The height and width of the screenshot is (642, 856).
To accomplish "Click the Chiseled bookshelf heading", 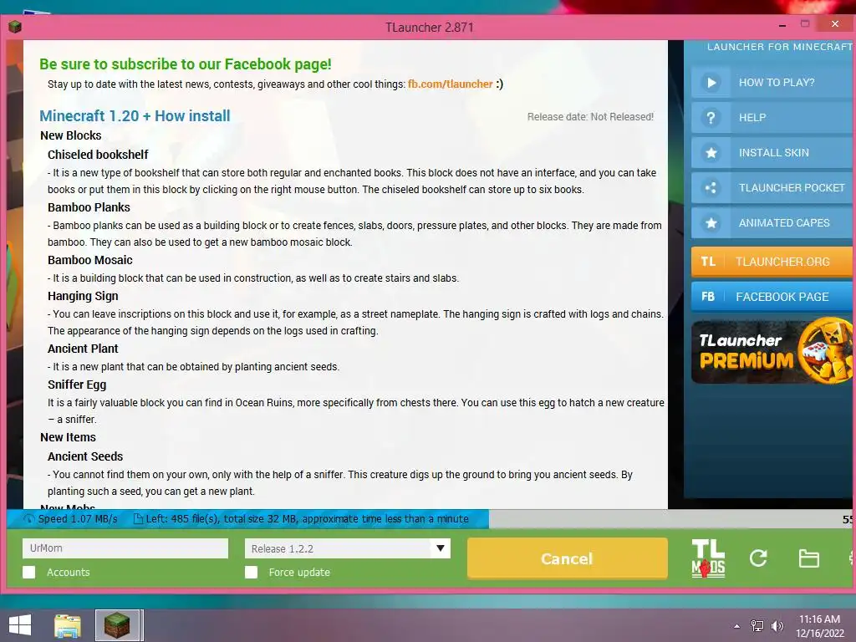I will coord(98,155).
